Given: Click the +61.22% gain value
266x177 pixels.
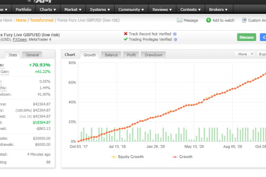Looking at the screenshot, I should tap(42, 72).
